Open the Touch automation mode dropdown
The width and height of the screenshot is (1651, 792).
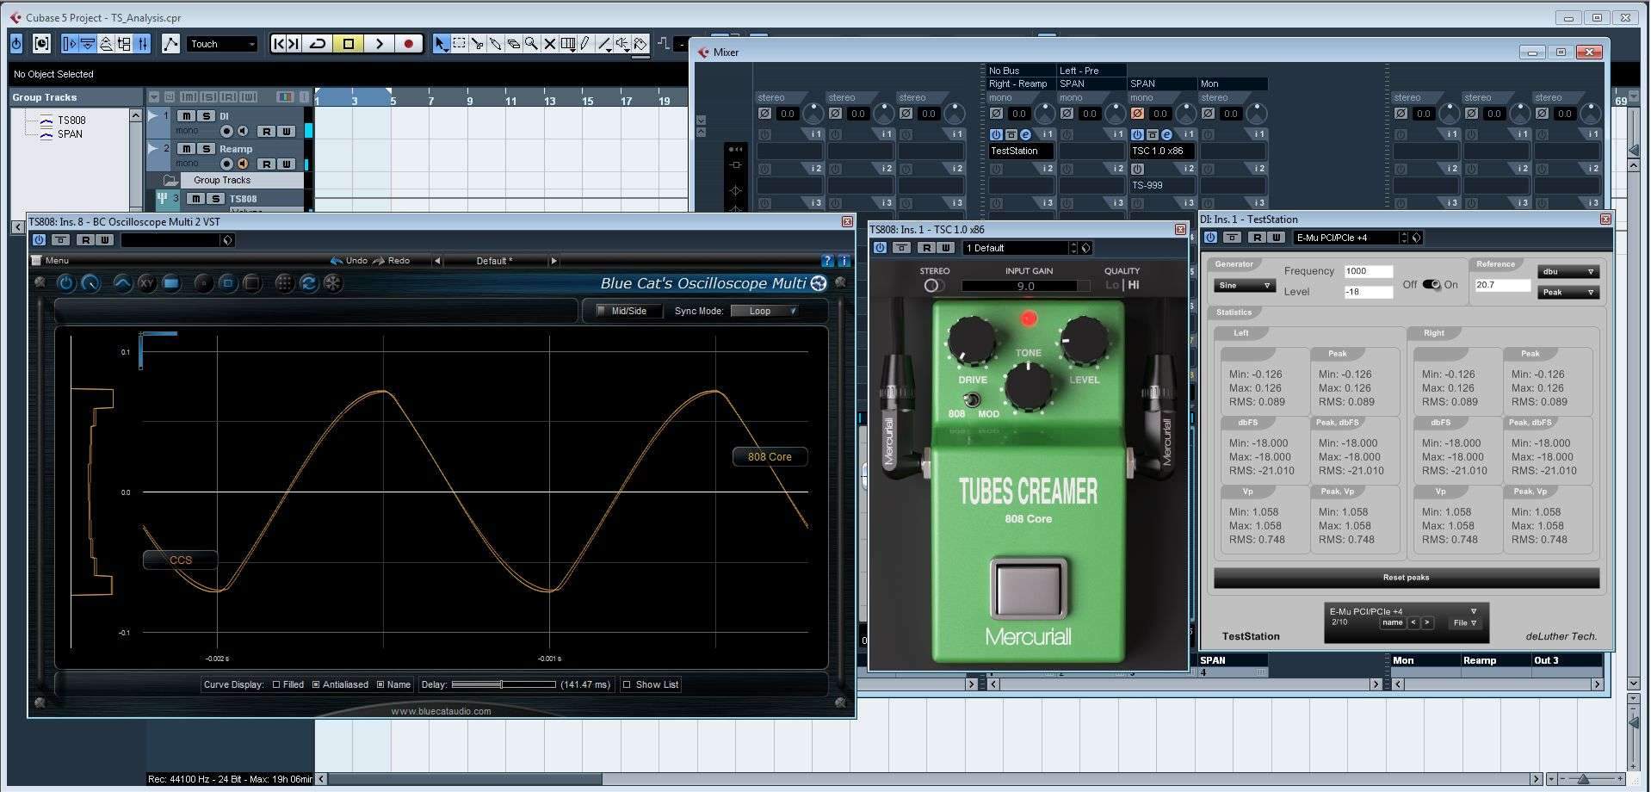[x=222, y=44]
